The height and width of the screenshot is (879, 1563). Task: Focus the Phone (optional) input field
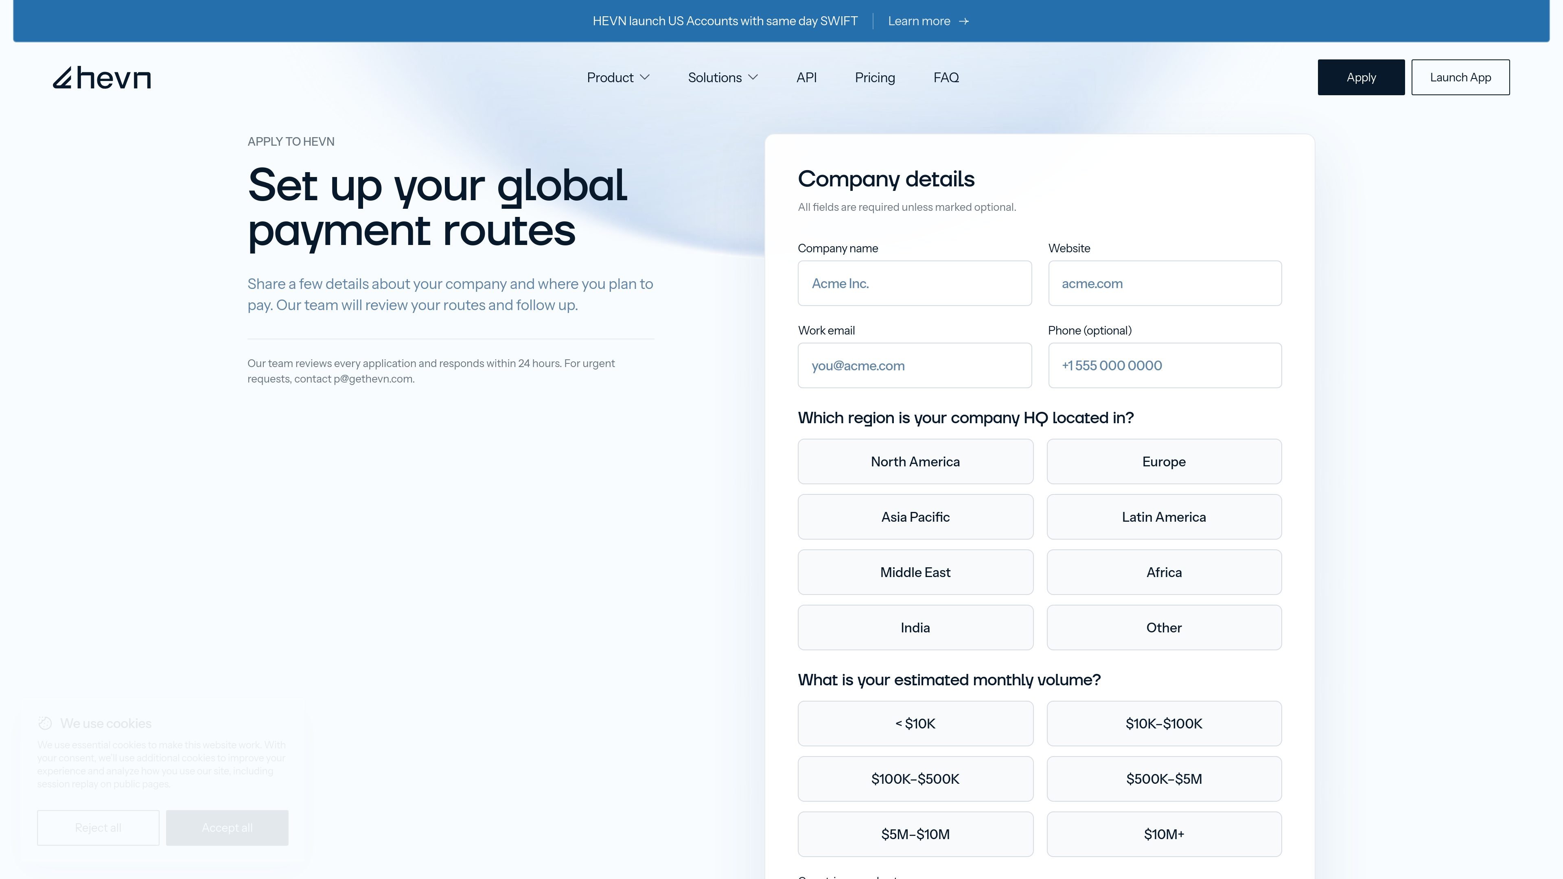click(1165, 365)
